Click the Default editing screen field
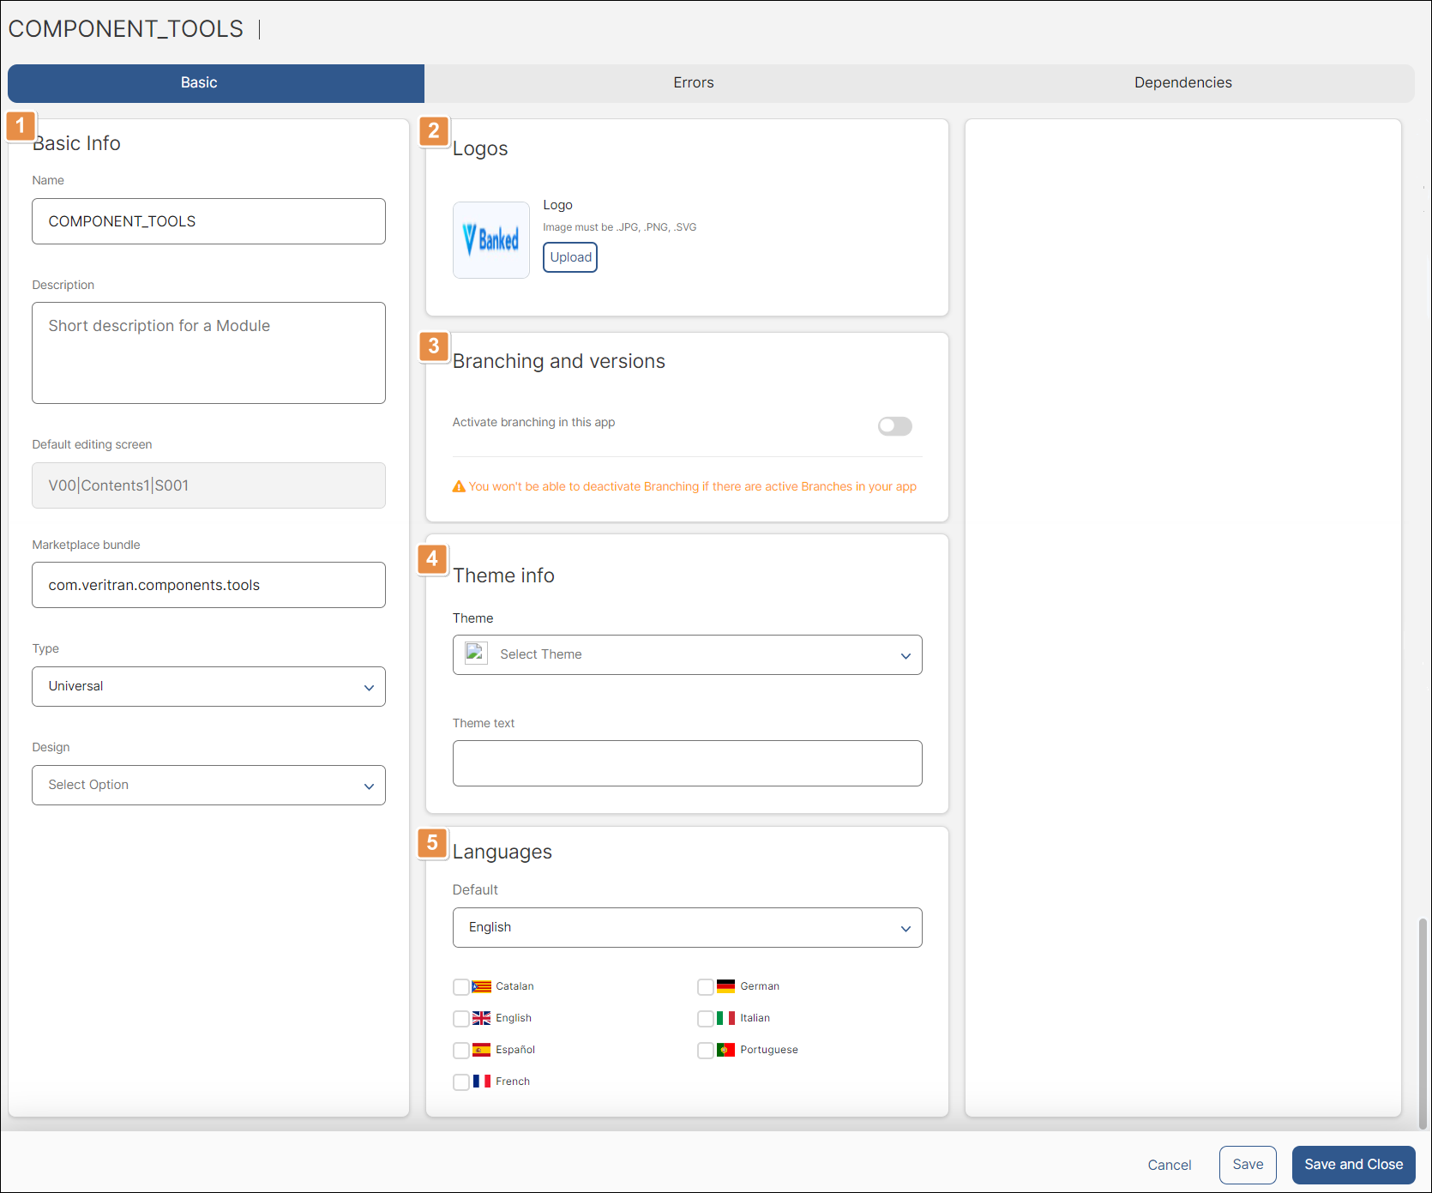 pos(208,485)
